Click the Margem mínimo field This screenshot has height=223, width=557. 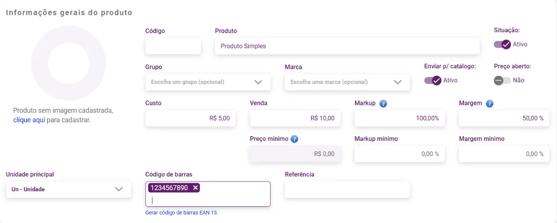point(504,154)
